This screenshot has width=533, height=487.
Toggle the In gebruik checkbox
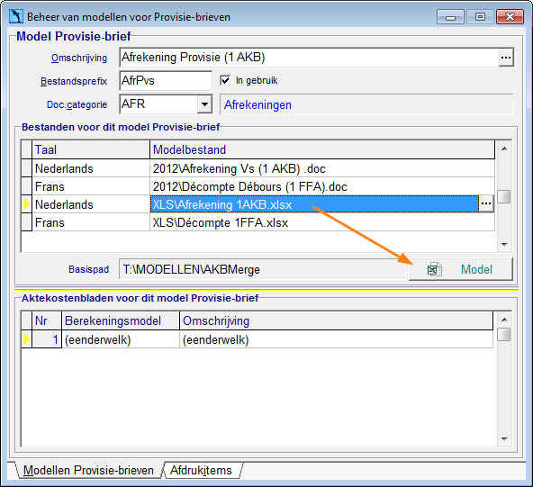tap(225, 80)
